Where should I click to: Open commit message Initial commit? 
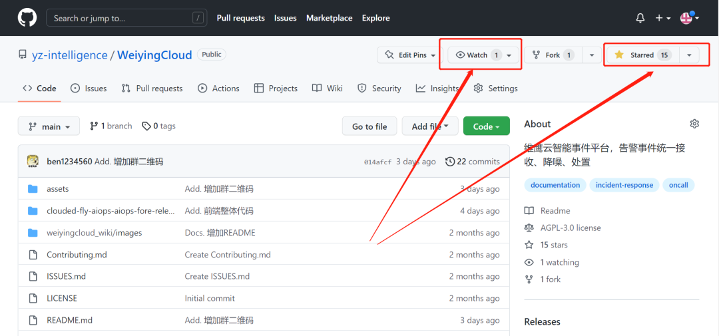[x=210, y=298]
